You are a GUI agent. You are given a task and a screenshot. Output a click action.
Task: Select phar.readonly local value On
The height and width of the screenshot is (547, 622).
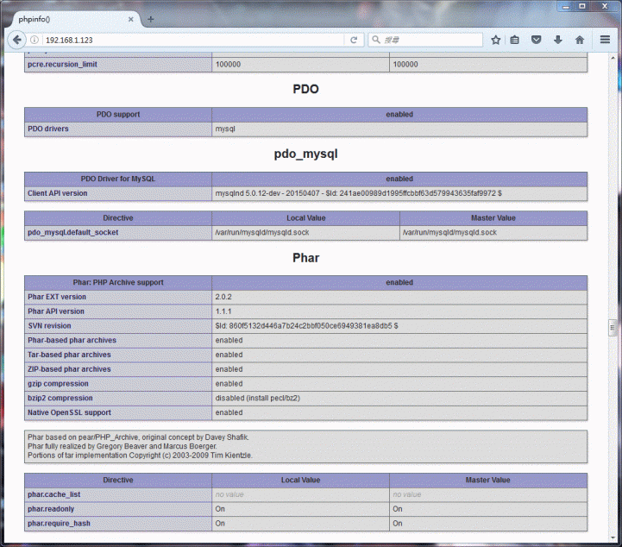220,509
